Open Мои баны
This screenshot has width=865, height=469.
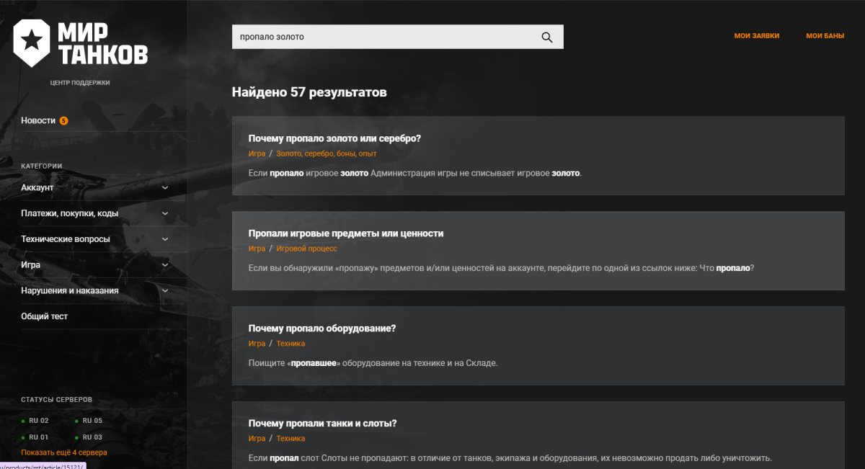pos(825,35)
